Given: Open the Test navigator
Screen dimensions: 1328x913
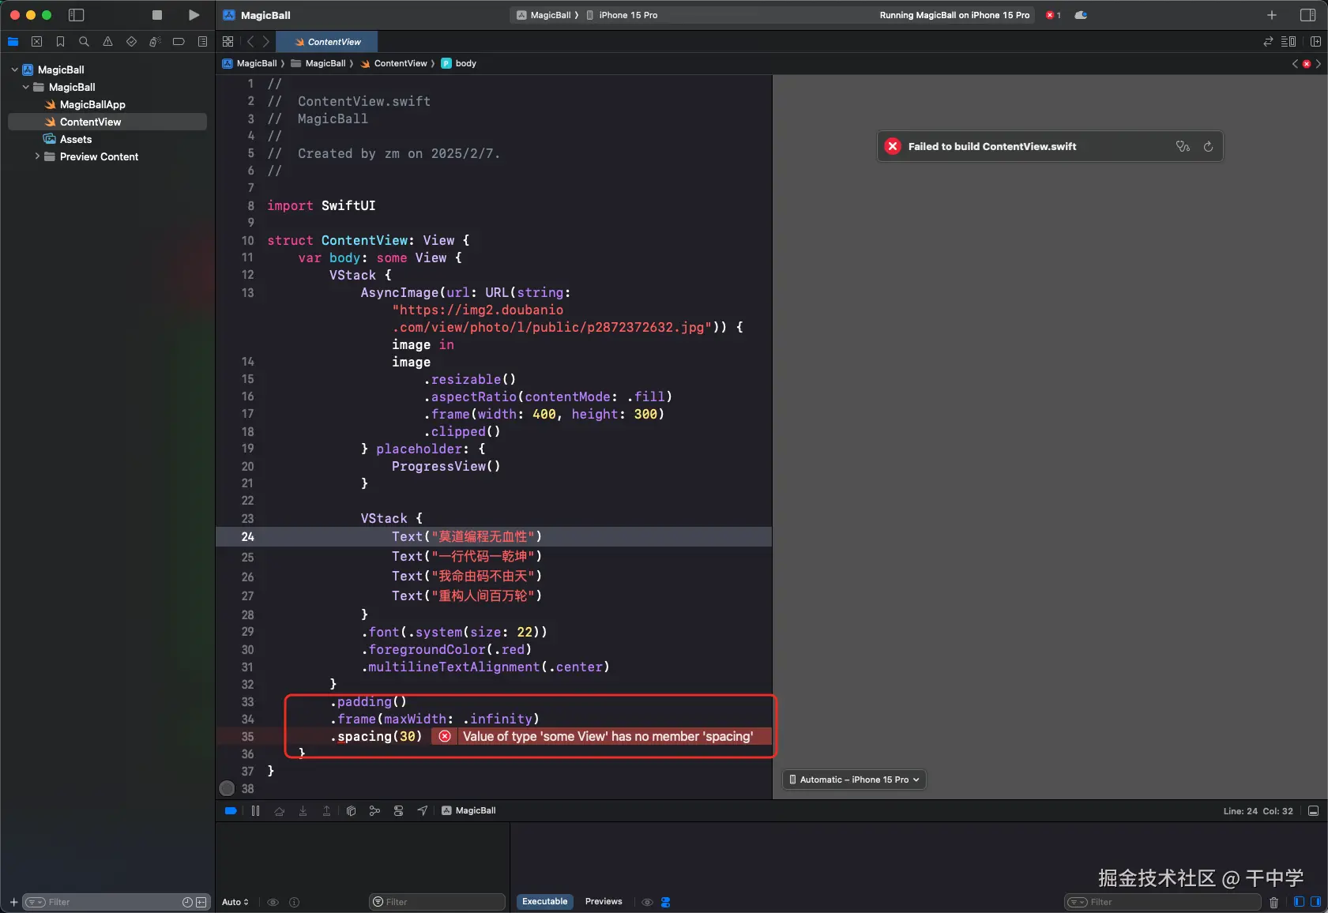Looking at the screenshot, I should 131,42.
